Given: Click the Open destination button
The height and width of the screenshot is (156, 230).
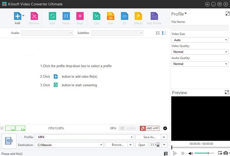Looking at the screenshot, I should (142, 145).
